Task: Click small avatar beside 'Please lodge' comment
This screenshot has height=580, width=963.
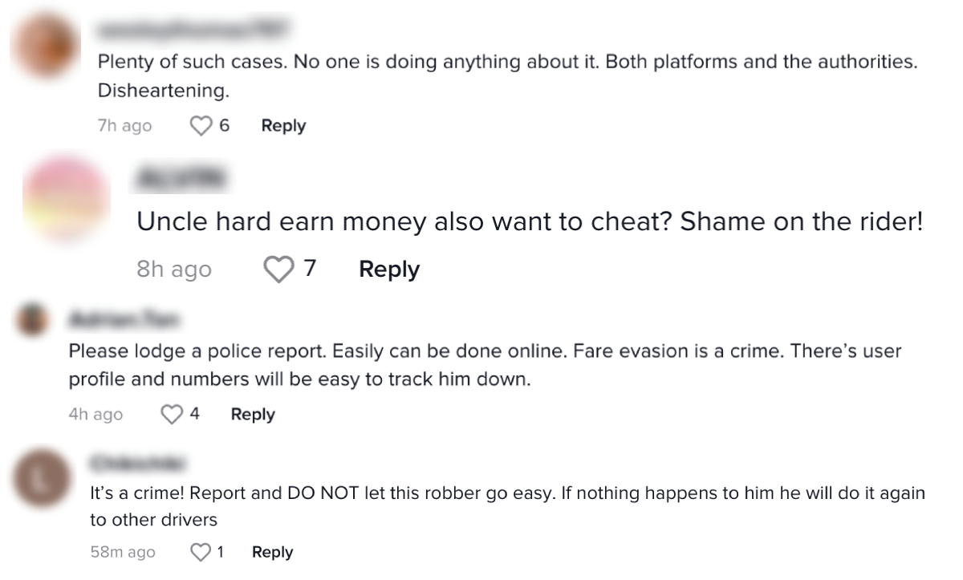Action: [x=34, y=320]
